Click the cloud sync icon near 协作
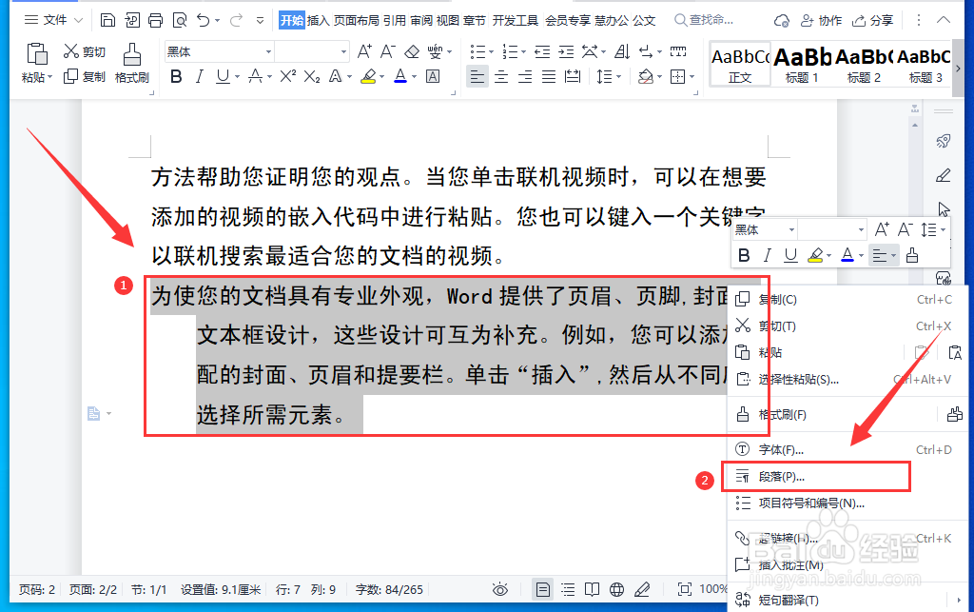Viewport: 974px width, 612px height. coord(782,21)
